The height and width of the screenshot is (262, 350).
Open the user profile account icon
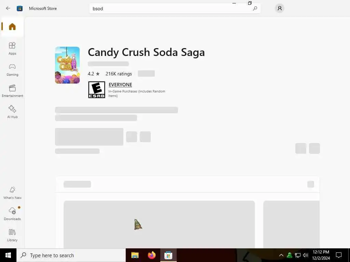point(280,8)
